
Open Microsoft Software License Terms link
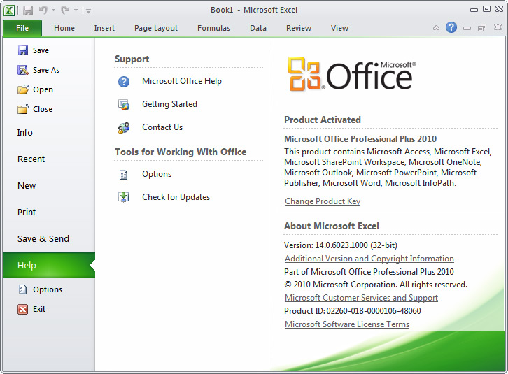pyautogui.click(x=347, y=324)
